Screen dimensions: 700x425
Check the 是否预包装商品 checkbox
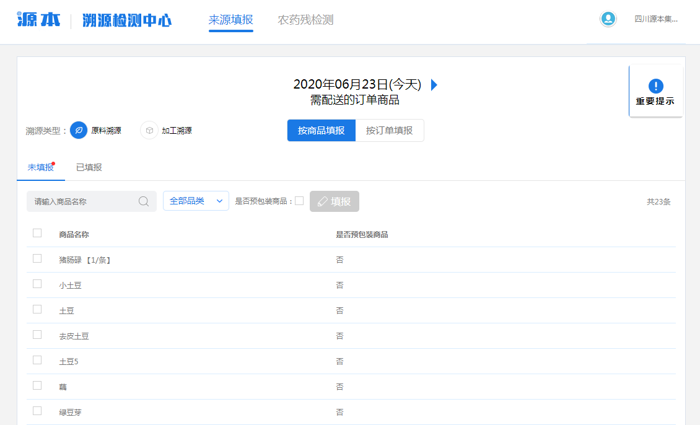(x=300, y=201)
